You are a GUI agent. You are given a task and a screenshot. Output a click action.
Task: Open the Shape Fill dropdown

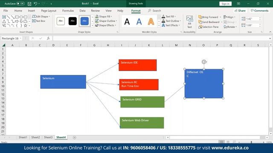tap(104, 17)
